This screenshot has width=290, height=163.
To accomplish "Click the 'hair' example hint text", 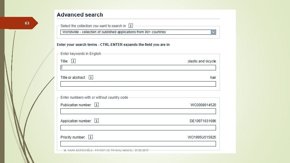I will coord(213,78).
